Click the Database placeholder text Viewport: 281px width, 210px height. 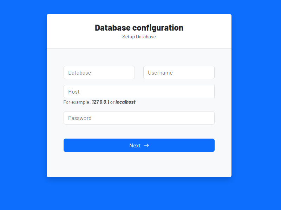coord(80,73)
